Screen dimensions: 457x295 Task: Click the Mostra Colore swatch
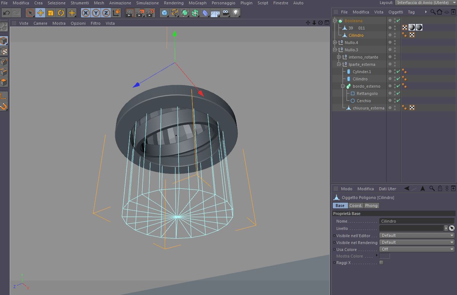pyautogui.click(x=384, y=256)
